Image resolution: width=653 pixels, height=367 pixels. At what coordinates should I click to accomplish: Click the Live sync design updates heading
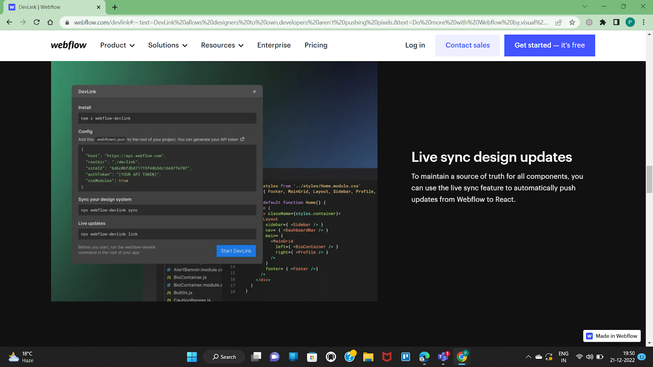coord(491,157)
